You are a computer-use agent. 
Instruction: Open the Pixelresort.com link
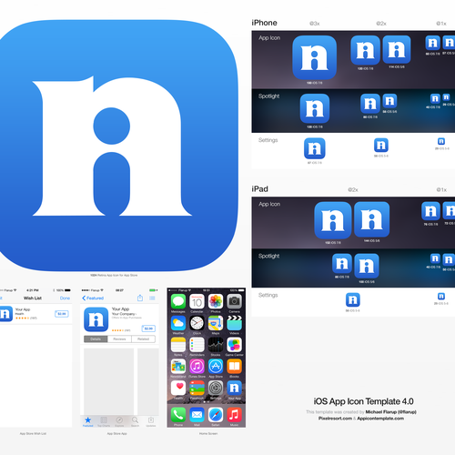tap(335, 419)
